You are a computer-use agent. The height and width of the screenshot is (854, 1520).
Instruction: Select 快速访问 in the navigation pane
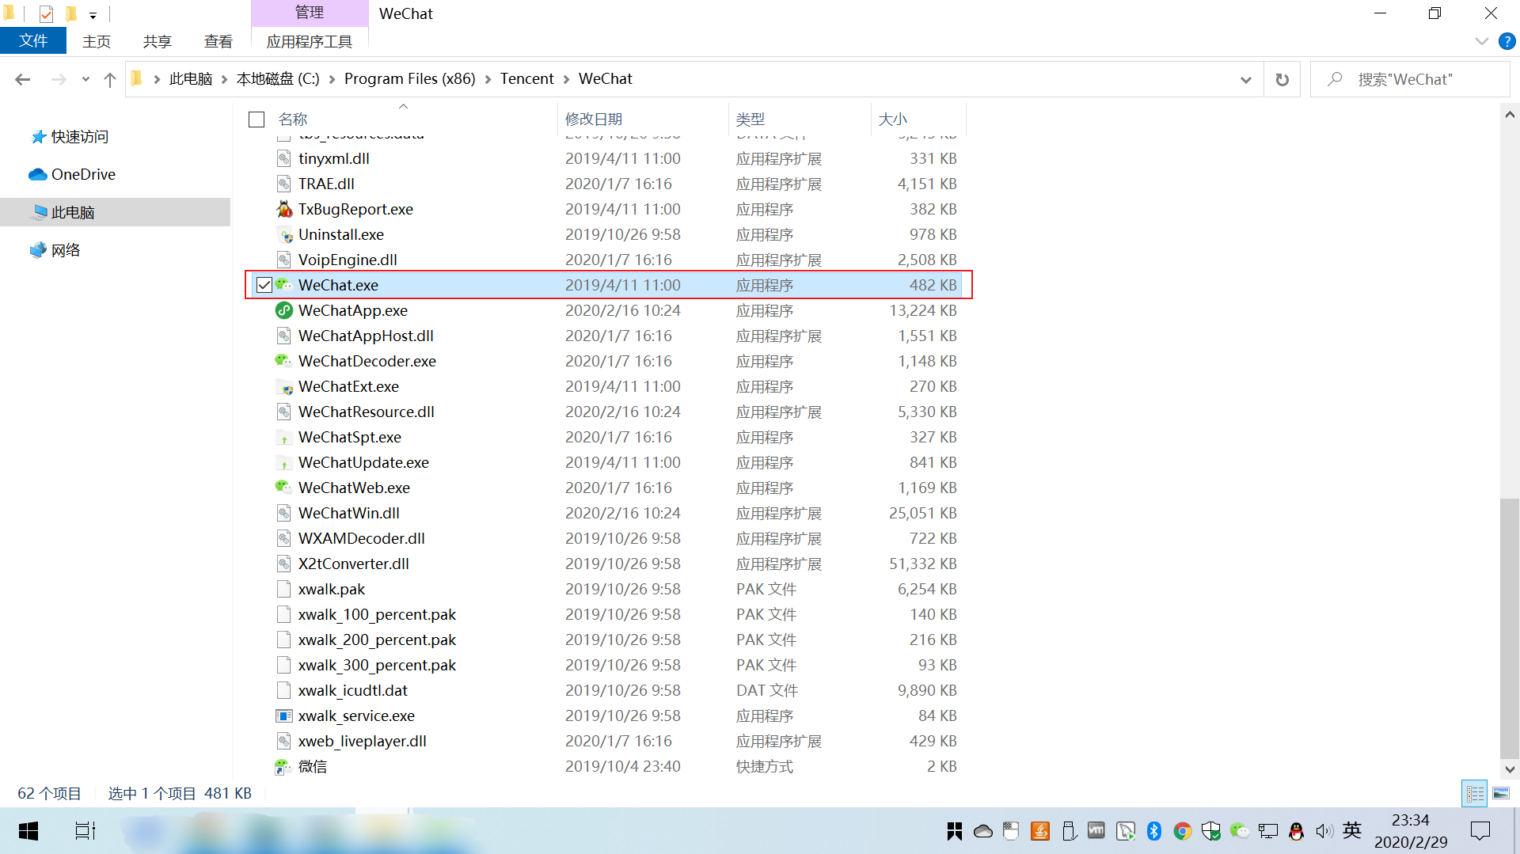(79, 137)
